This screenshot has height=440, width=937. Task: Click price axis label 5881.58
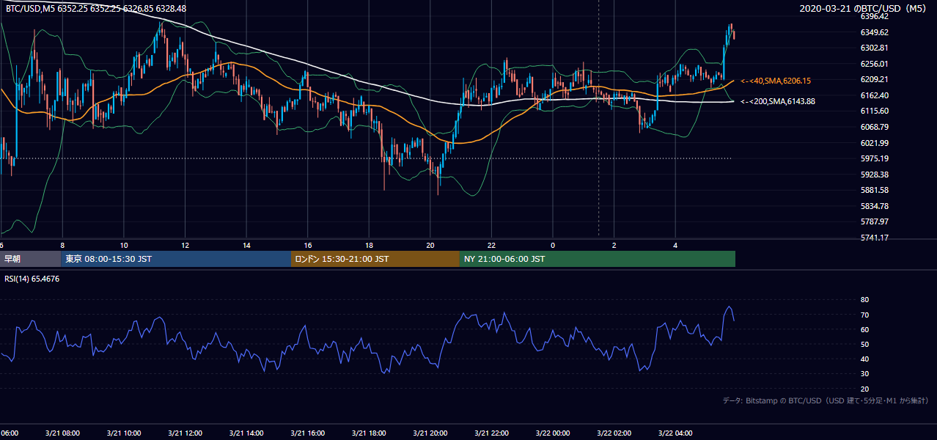(x=875, y=190)
